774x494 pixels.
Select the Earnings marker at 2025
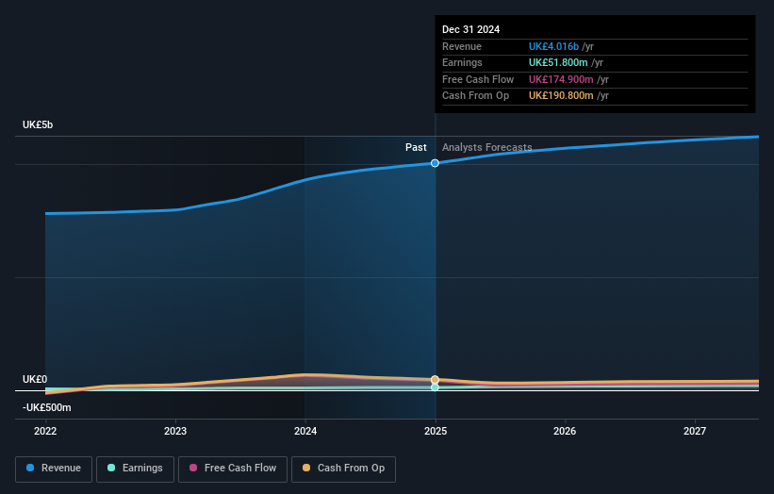[x=435, y=387]
